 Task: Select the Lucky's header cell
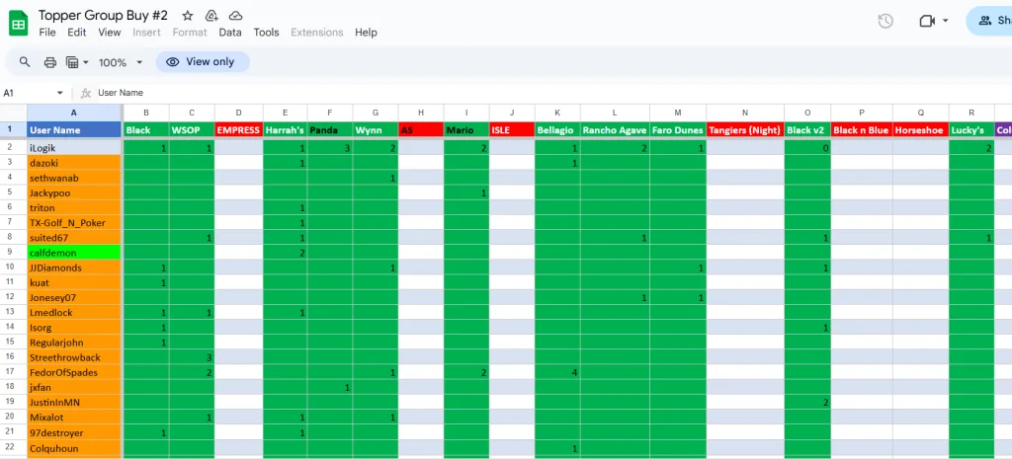pyautogui.click(x=971, y=130)
